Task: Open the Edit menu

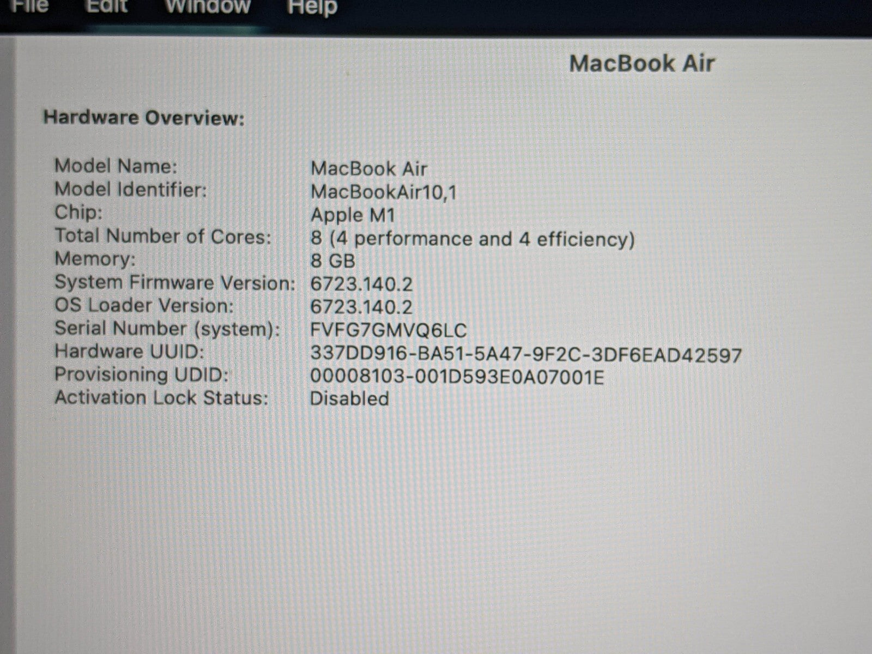Action: point(107,7)
